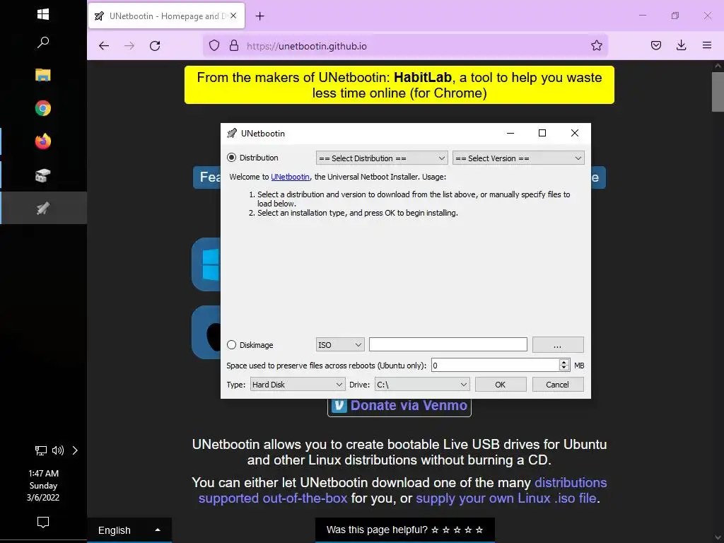This screenshot has height=543, width=724.
Task: Bookmark this page with the star
Action: 597,46
